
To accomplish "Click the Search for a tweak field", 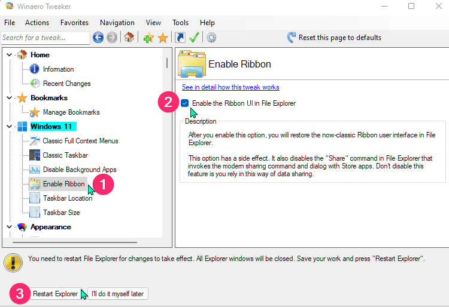I will [x=45, y=38].
